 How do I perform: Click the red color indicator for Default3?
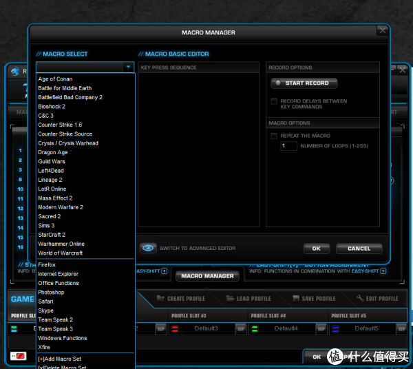click(175, 328)
